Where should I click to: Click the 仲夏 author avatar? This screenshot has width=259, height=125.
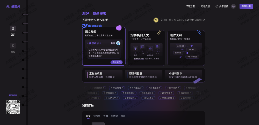[118, 43]
